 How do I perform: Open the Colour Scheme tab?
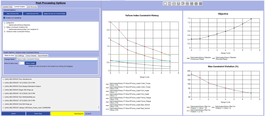[x=31, y=56]
